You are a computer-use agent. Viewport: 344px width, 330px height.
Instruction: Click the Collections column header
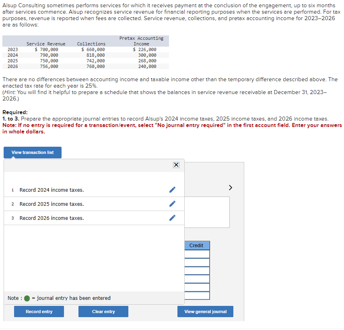pos(91,44)
